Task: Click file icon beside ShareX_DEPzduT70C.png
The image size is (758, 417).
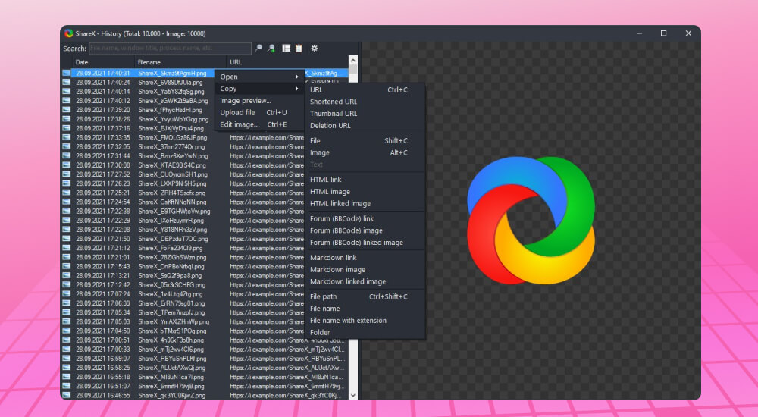Action: coord(66,239)
